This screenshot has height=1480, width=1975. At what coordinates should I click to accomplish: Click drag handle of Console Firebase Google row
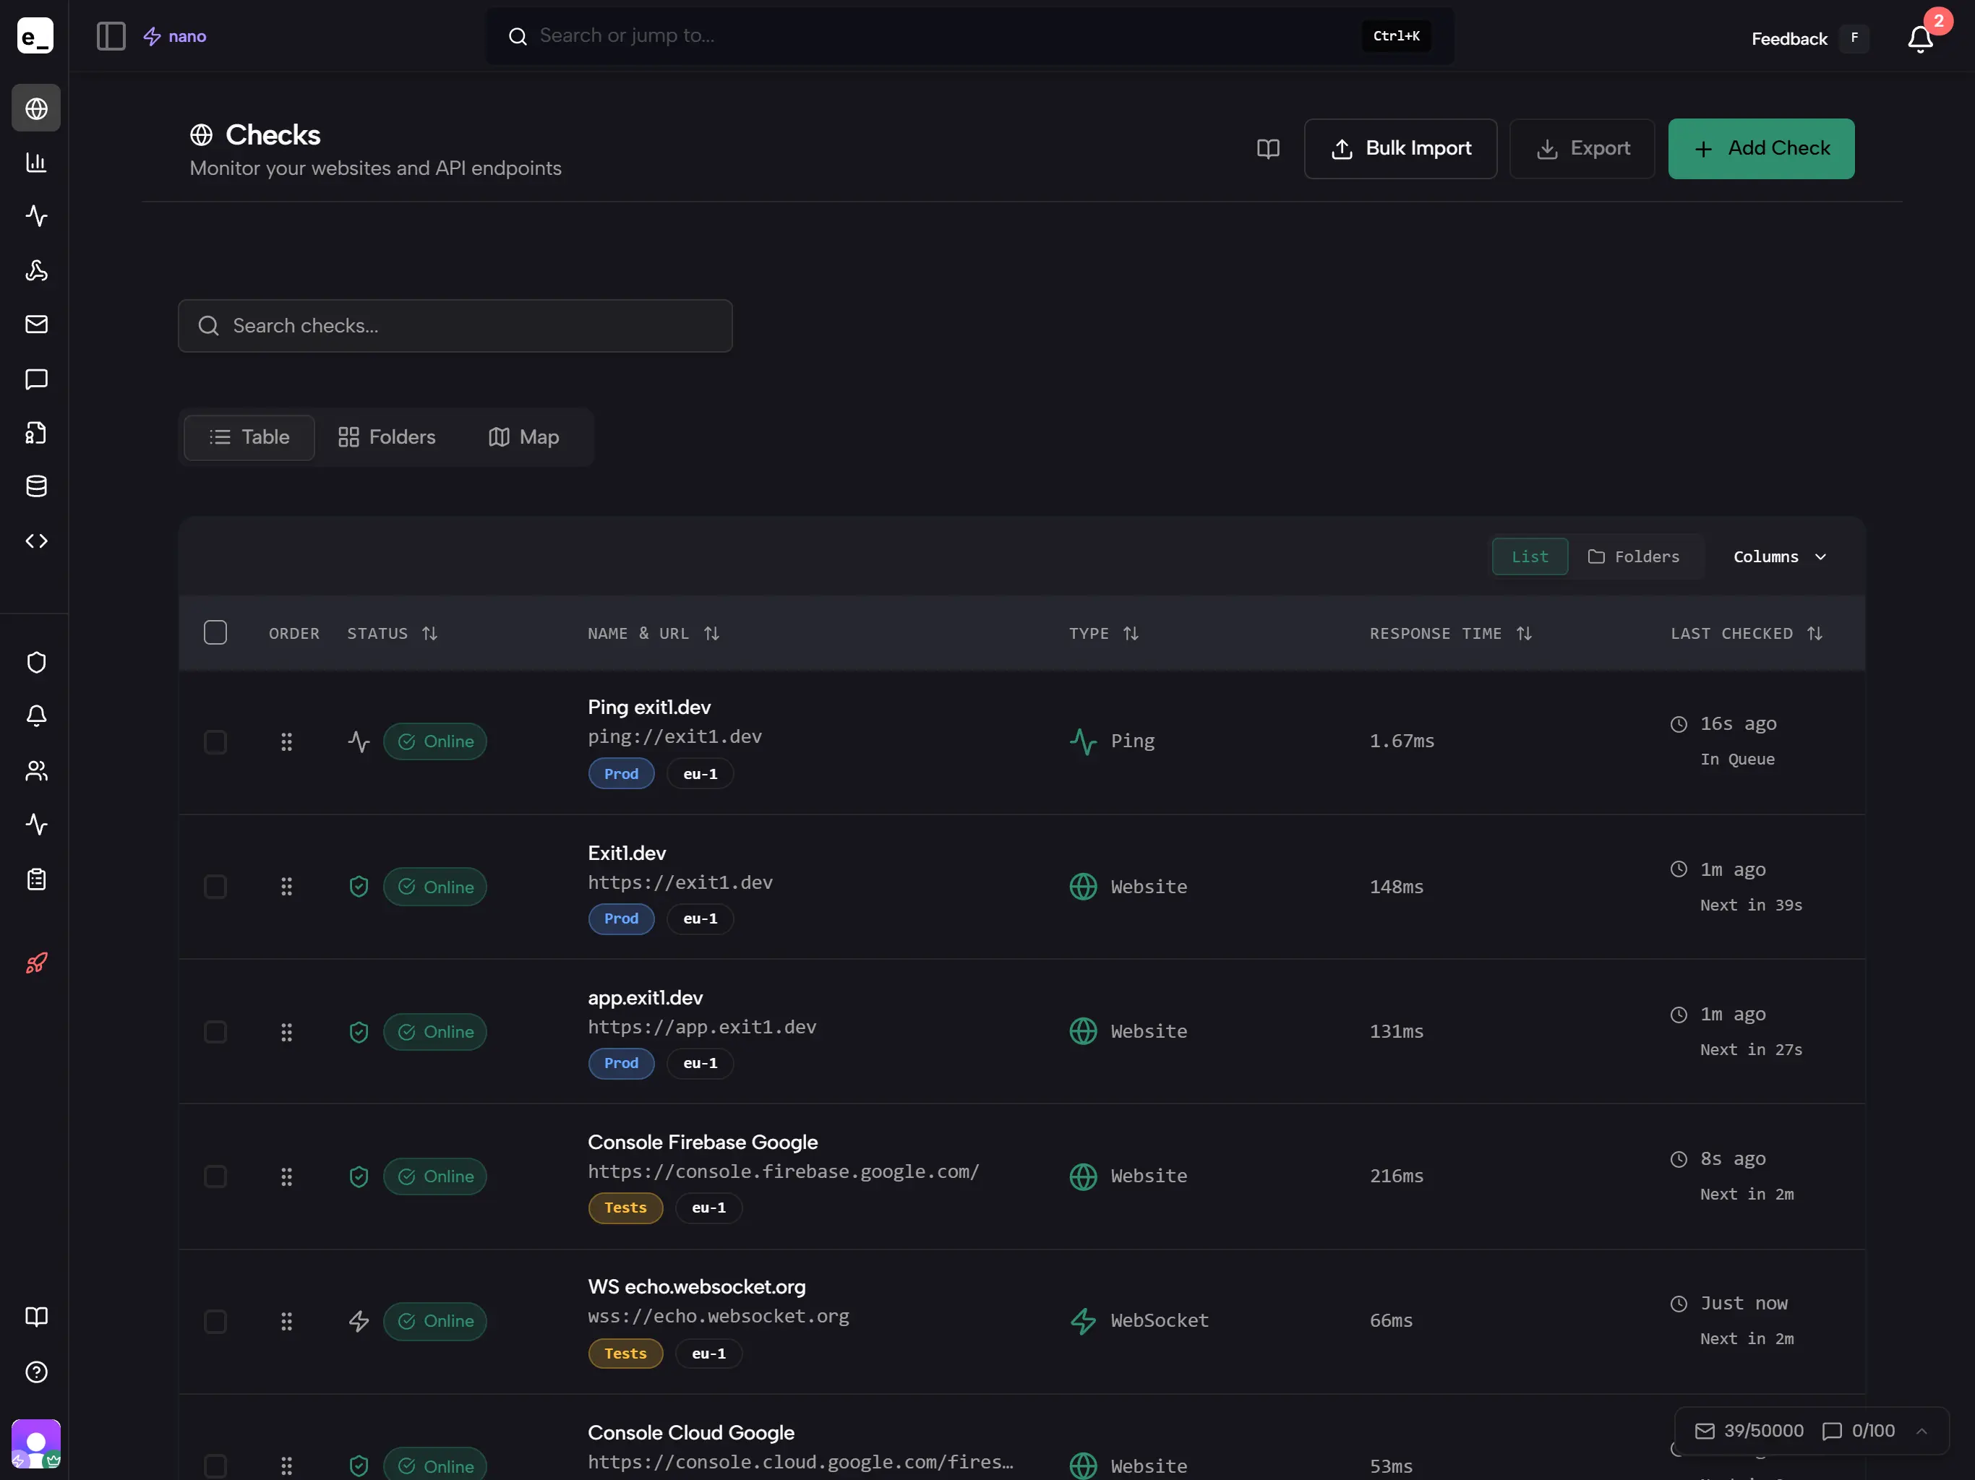286,1176
